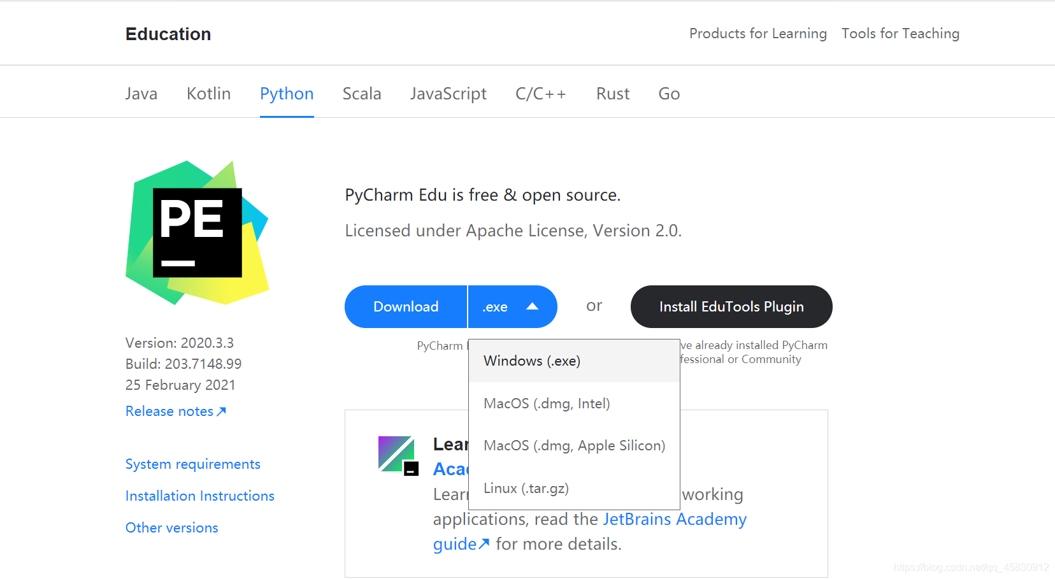1055x579 pixels.
Task: Click Build: 203.7148.99 text
Action: click(183, 364)
